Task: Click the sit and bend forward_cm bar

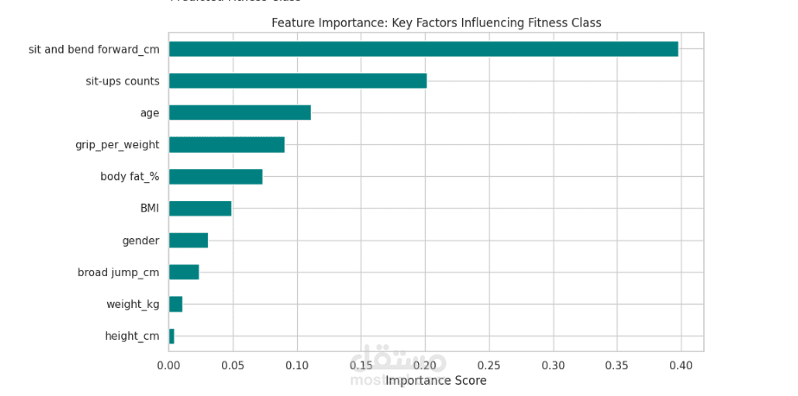Action: (x=423, y=49)
